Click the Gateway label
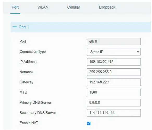Viewport: 152px width, 130px height. point(27,82)
